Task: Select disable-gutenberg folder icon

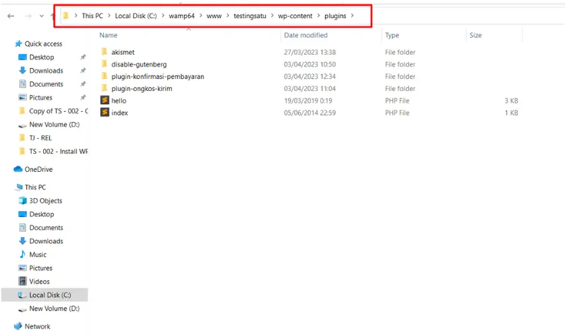Action: pos(105,64)
